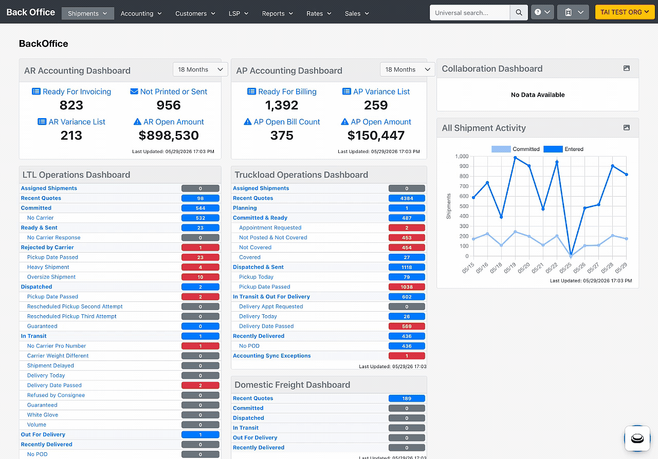Click the Ready For Invoicing list icon
Screen dimensions: 658x459
(x=36, y=91)
